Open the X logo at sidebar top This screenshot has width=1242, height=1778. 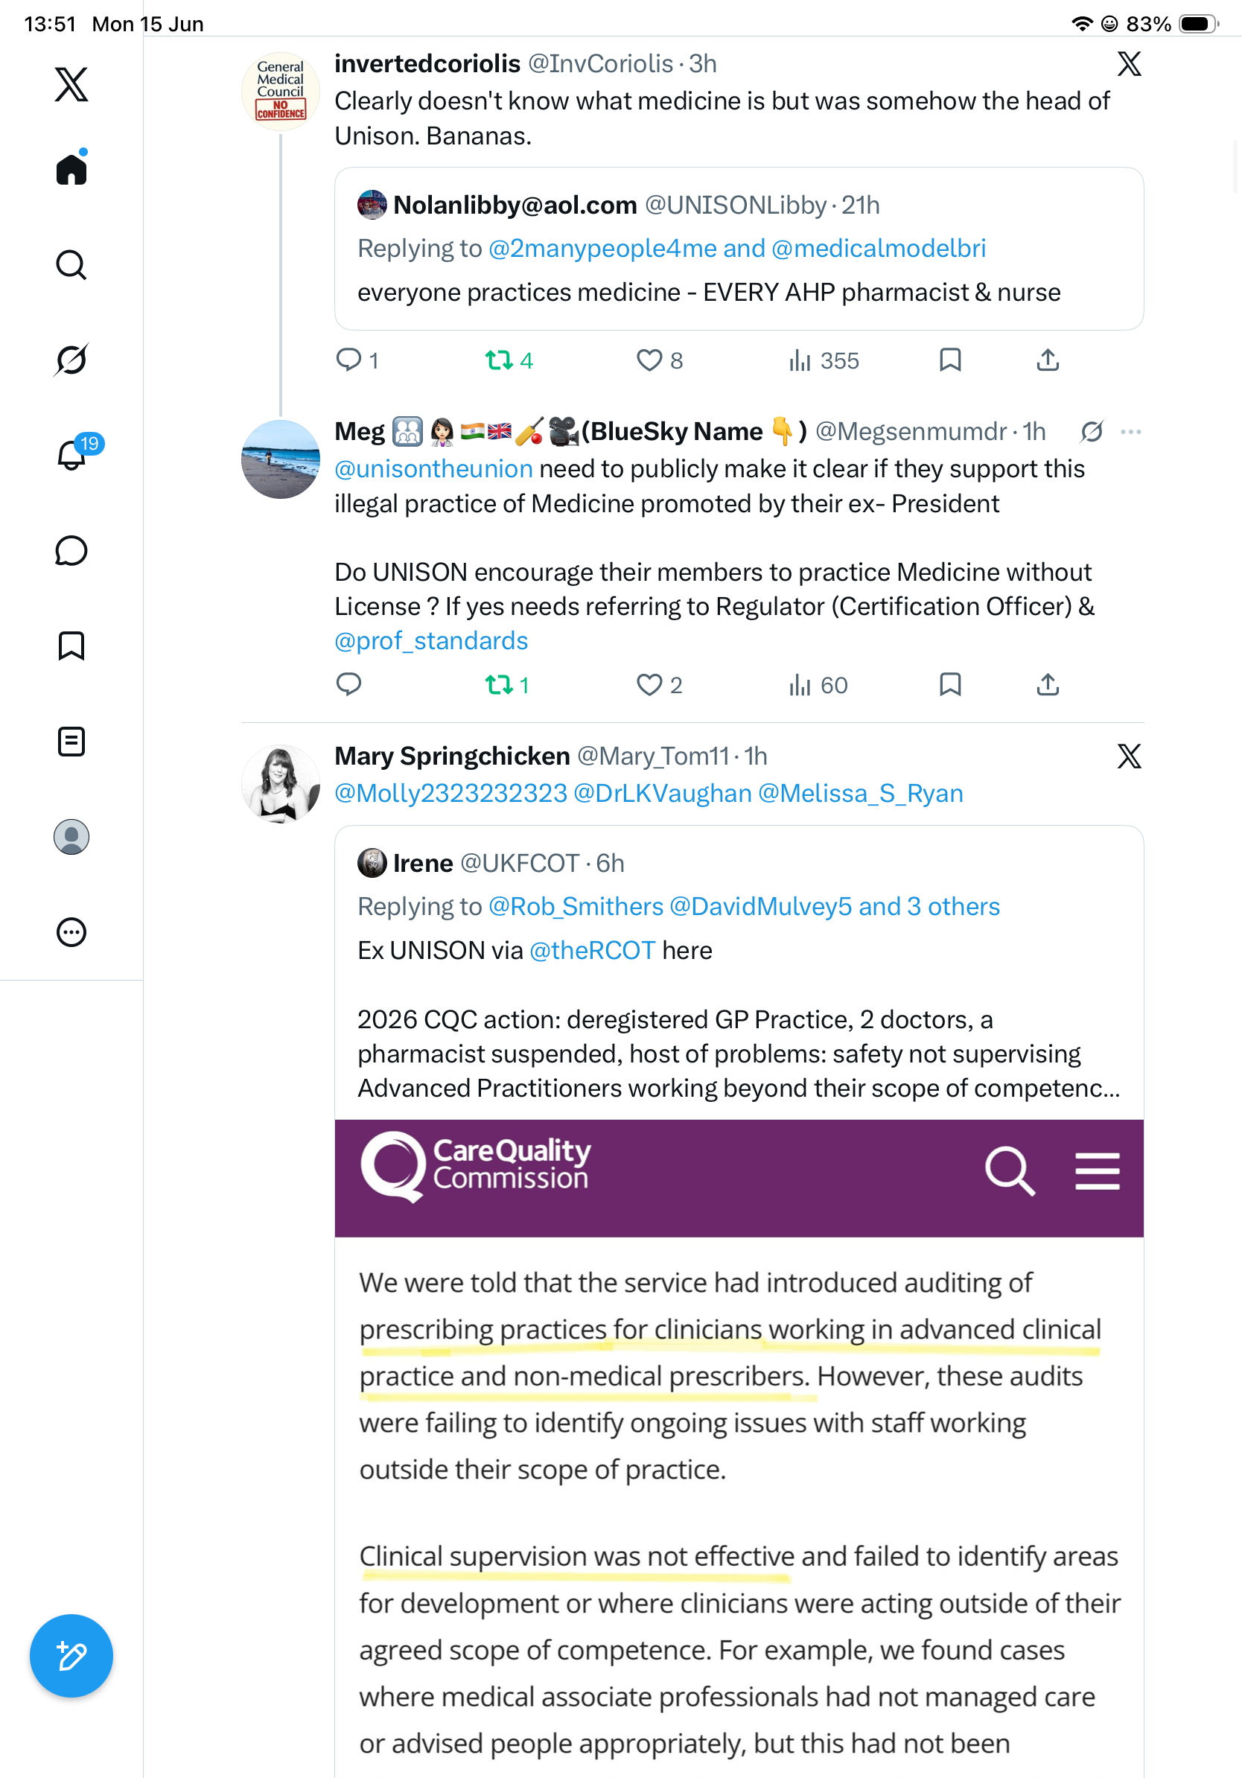point(71,84)
